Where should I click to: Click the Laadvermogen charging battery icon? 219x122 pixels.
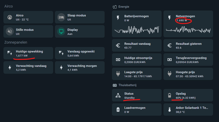tap(118, 110)
